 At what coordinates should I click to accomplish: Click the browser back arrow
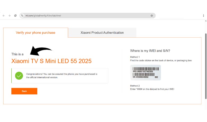pos(4,16)
